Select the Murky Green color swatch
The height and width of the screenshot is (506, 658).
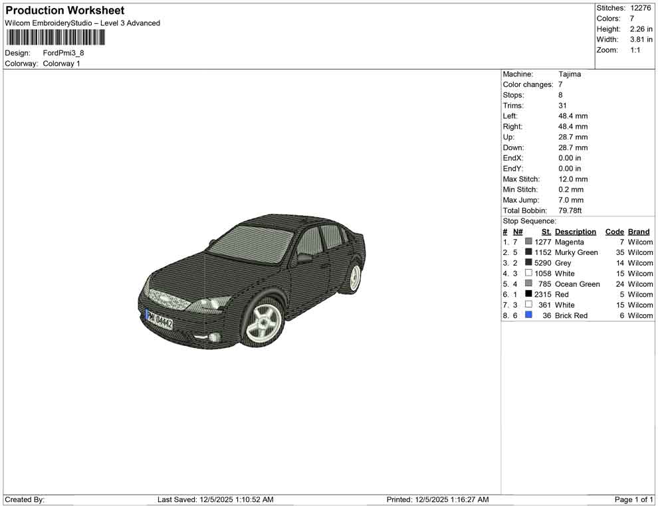pos(528,252)
